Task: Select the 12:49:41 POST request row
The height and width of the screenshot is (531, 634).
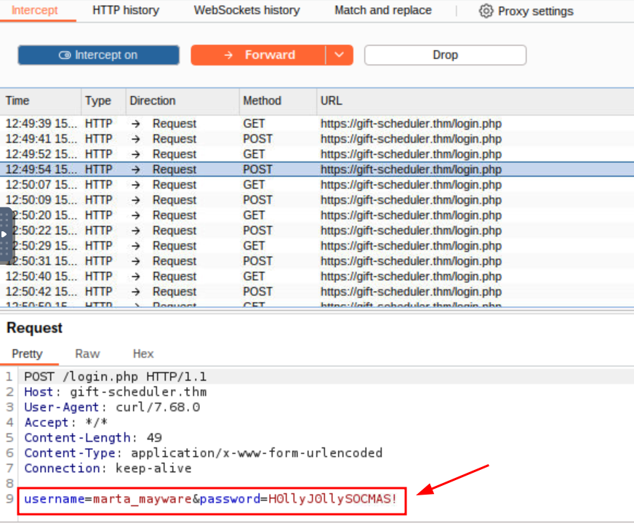Action: (317, 139)
